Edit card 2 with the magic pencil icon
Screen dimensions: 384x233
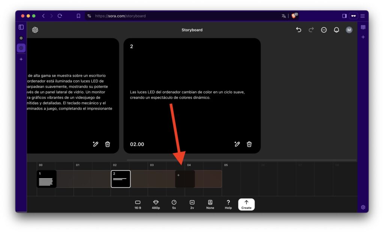[237, 144]
